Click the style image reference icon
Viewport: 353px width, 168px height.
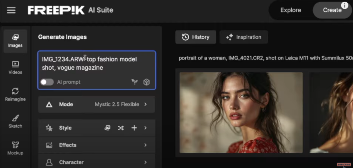[108, 128]
